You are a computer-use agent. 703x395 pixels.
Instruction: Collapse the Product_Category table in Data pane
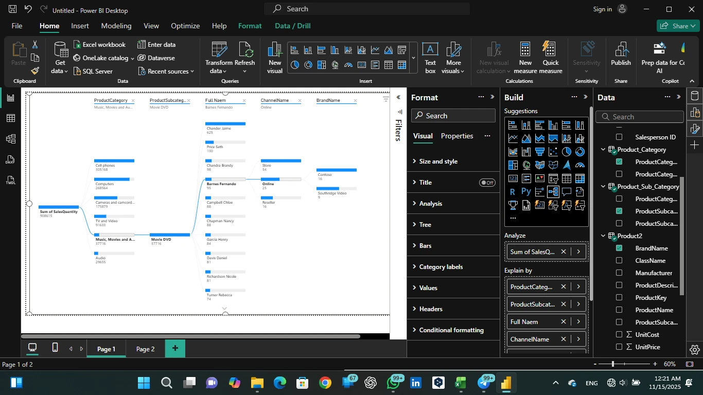pos(603,150)
